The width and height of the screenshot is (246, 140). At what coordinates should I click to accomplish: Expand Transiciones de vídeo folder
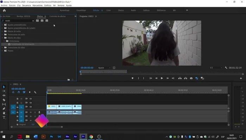pos(2,48)
